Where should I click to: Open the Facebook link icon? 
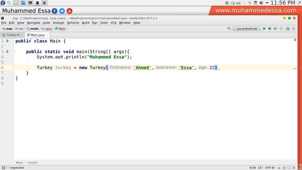55,11
